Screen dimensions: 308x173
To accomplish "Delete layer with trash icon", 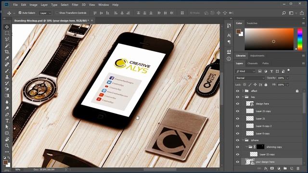I will coord(298,168).
